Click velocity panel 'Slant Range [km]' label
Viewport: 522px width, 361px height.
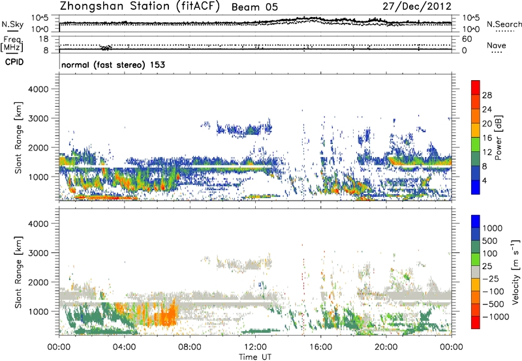[x=18, y=272]
